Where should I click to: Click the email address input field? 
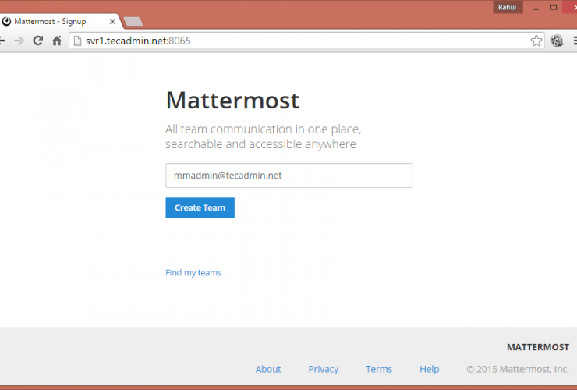[x=288, y=175]
